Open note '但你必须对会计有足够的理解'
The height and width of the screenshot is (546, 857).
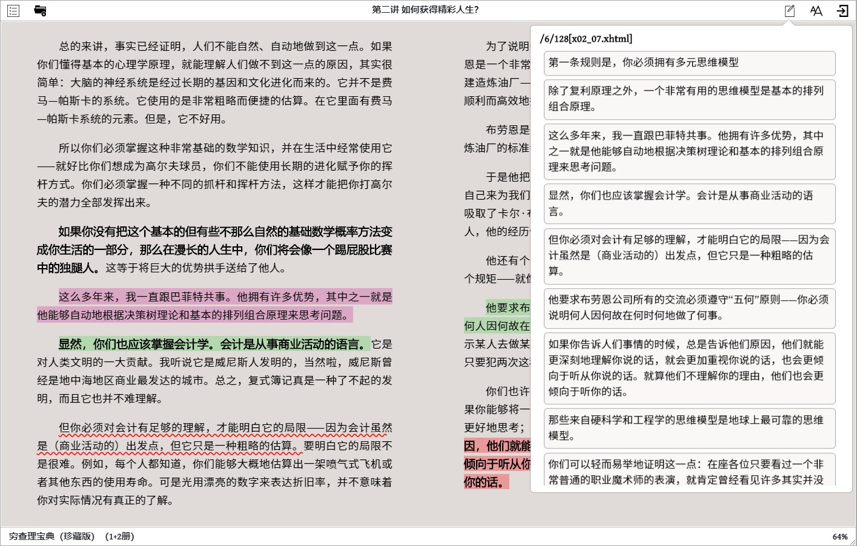pos(689,256)
